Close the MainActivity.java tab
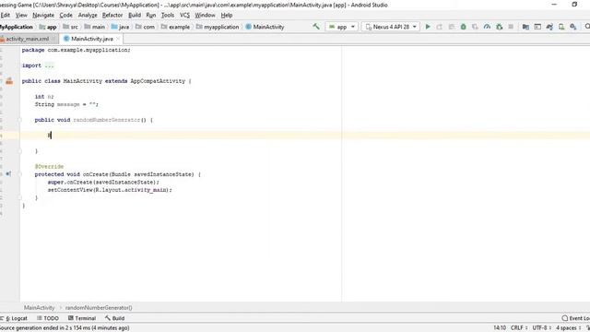The width and height of the screenshot is (590, 332). click(x=118, y=39)
